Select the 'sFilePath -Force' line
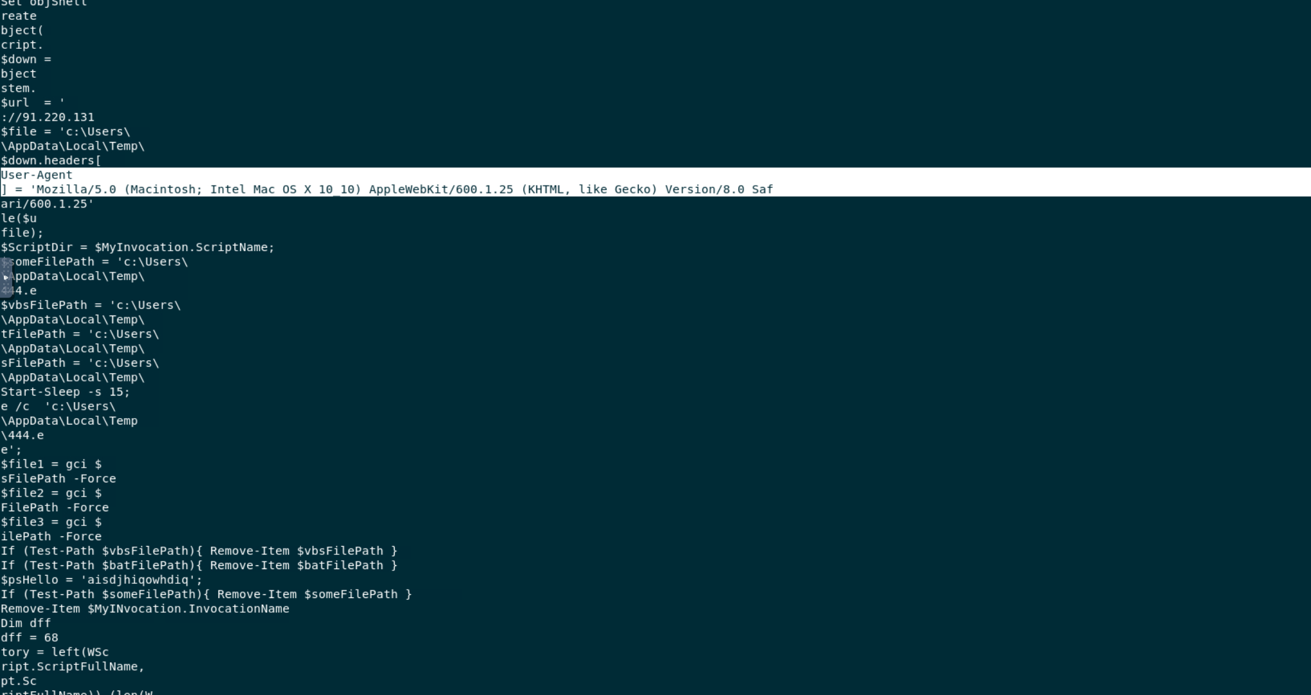The image size is (1311, 695). coord(58,479)
